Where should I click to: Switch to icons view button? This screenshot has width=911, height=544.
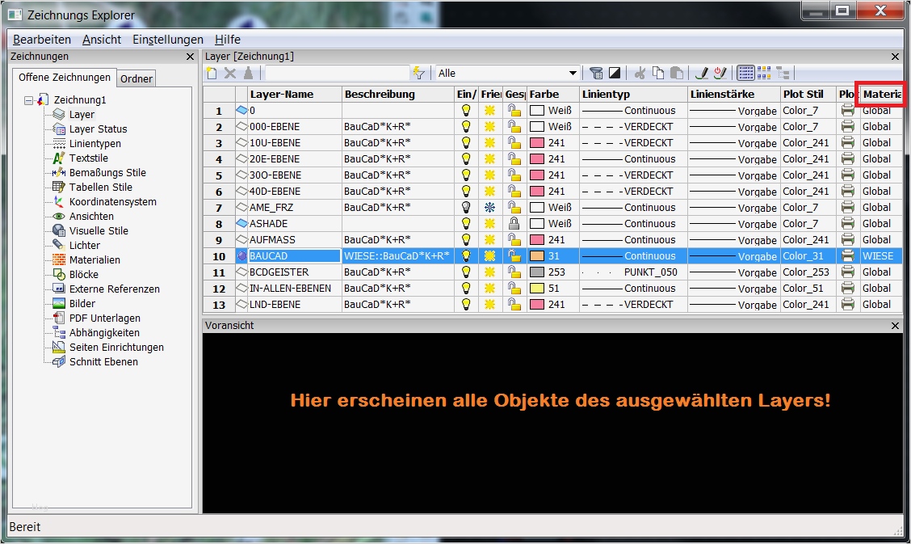point(764,74)
